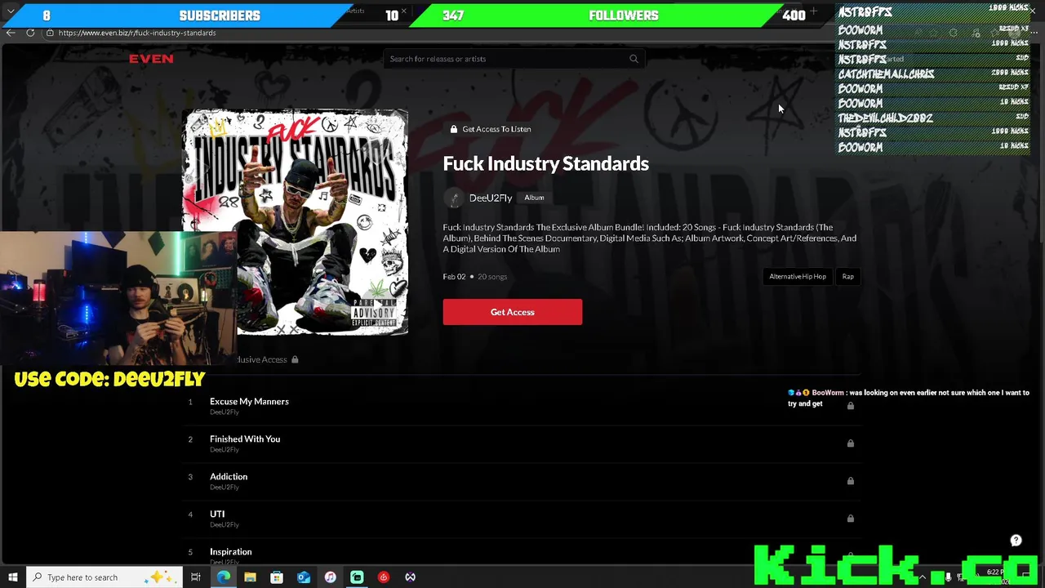The height and width of the screenshot is (588, 1045).
Task: Click 'Get Access To Listen' text
Action: [496, 129]
